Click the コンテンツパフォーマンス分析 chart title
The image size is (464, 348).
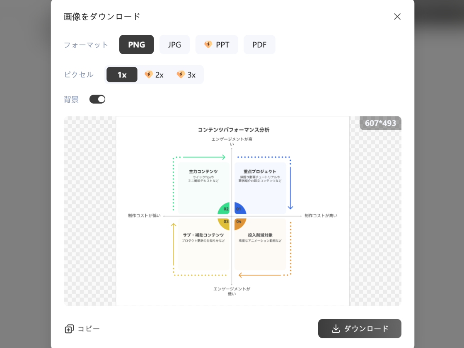coord(232,129)
